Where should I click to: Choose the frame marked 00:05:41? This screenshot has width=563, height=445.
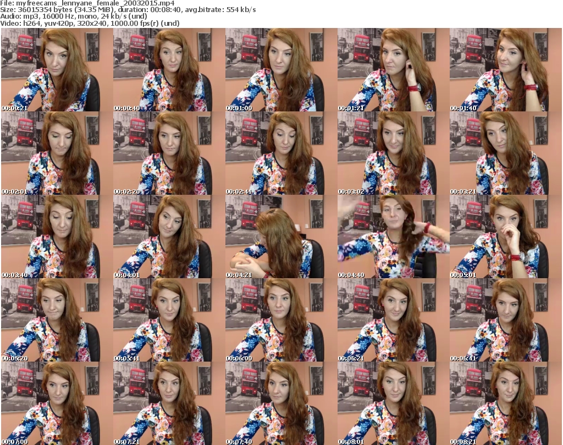169,320
